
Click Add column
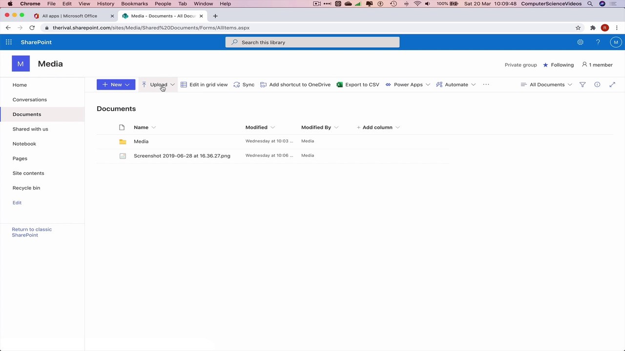pyautogui.click(x=378, y=127)
